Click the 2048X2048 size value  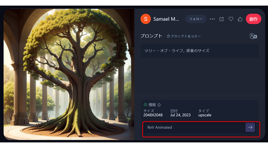(153, 115)
